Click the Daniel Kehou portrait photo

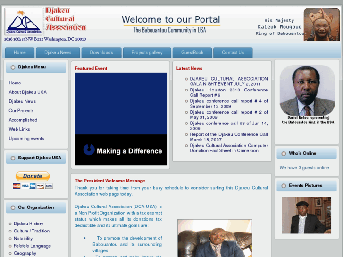pyautogui.click(x=307, y=90)
